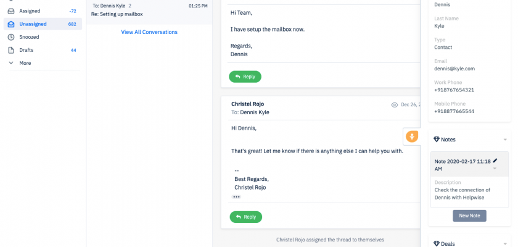Reply to Dennis Kyle's message

coord(245,77)
